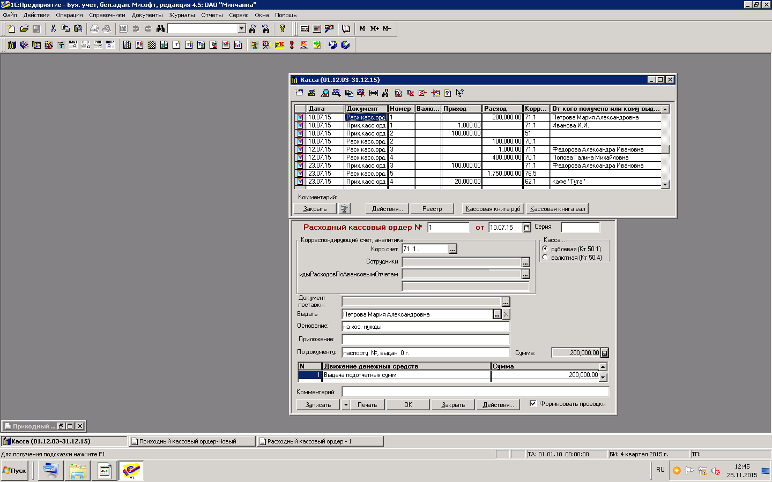772x482 pixels.
Task: Click the Copy toolbar icon
Action: (65, 28)
